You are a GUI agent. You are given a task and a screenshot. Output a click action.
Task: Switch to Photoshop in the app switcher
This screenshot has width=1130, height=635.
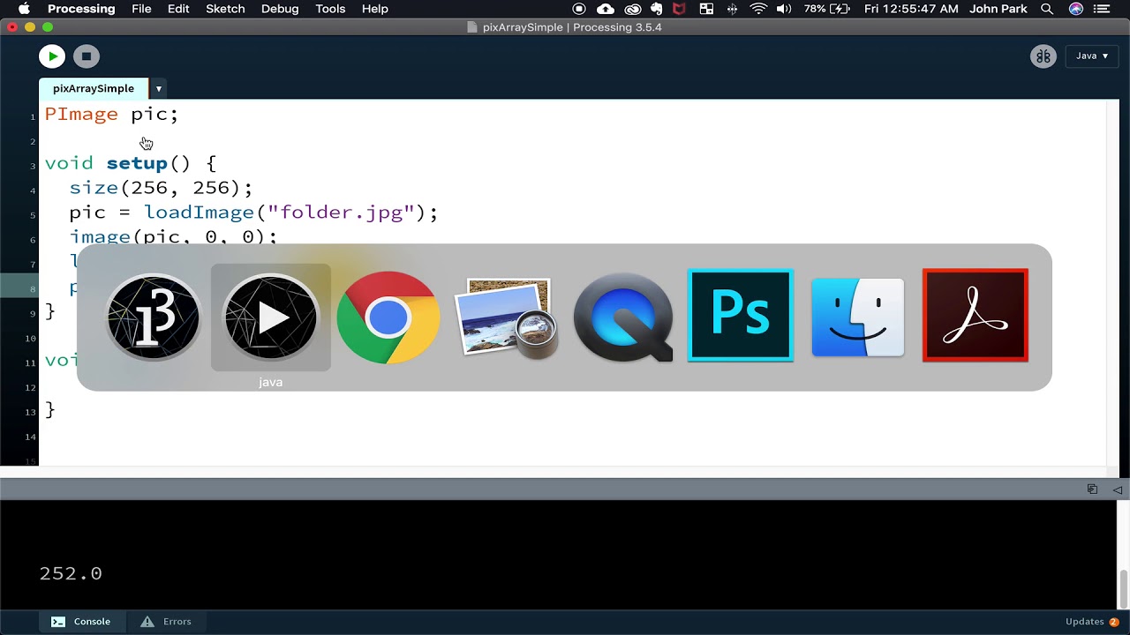tap(741, 316)
